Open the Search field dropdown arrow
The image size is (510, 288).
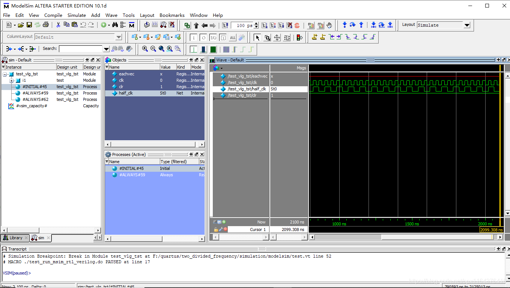tap(106, 49)
